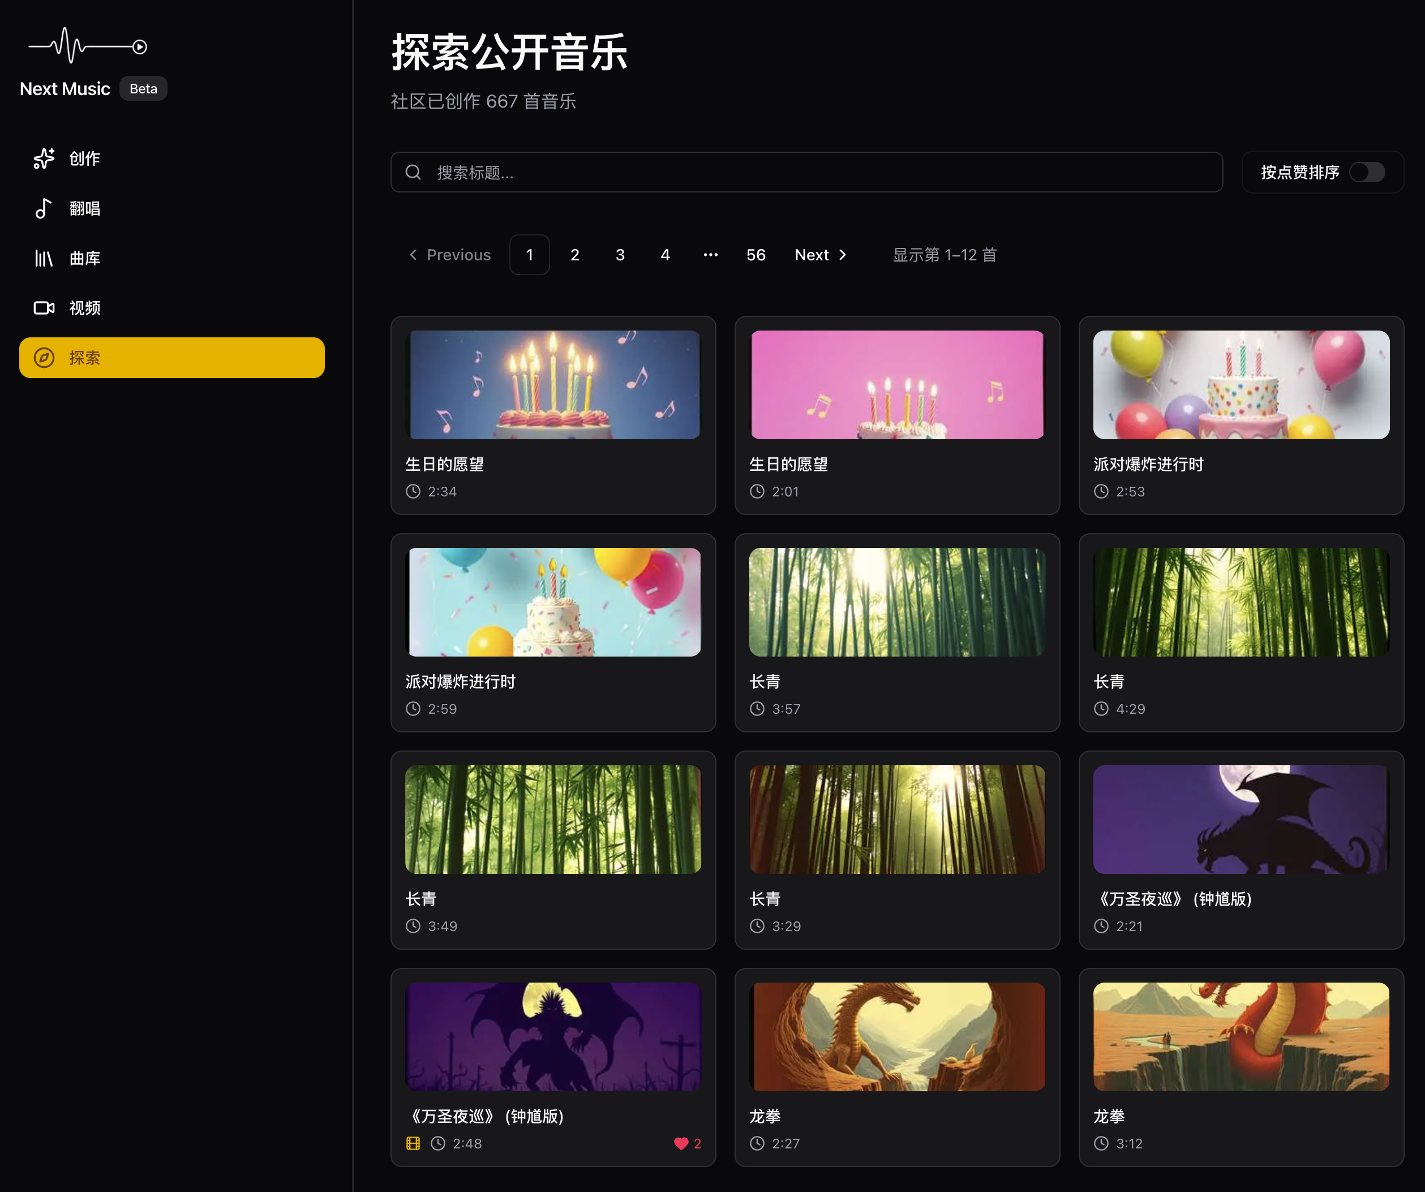Click the 派对爆炸进行时 title of 2:59 song
The height and width of the screenshot is (1192, 1425).
point(461,681)
